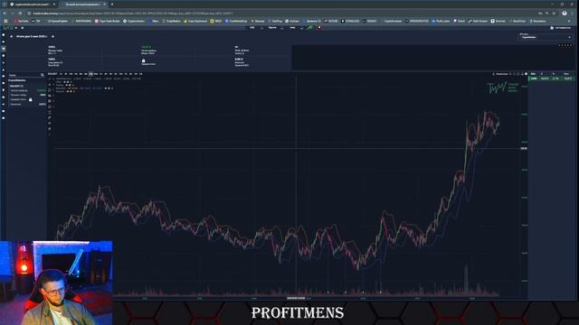Screen dimensions: 579x325
Task: Go back in the browser
Action: (5, 13)
